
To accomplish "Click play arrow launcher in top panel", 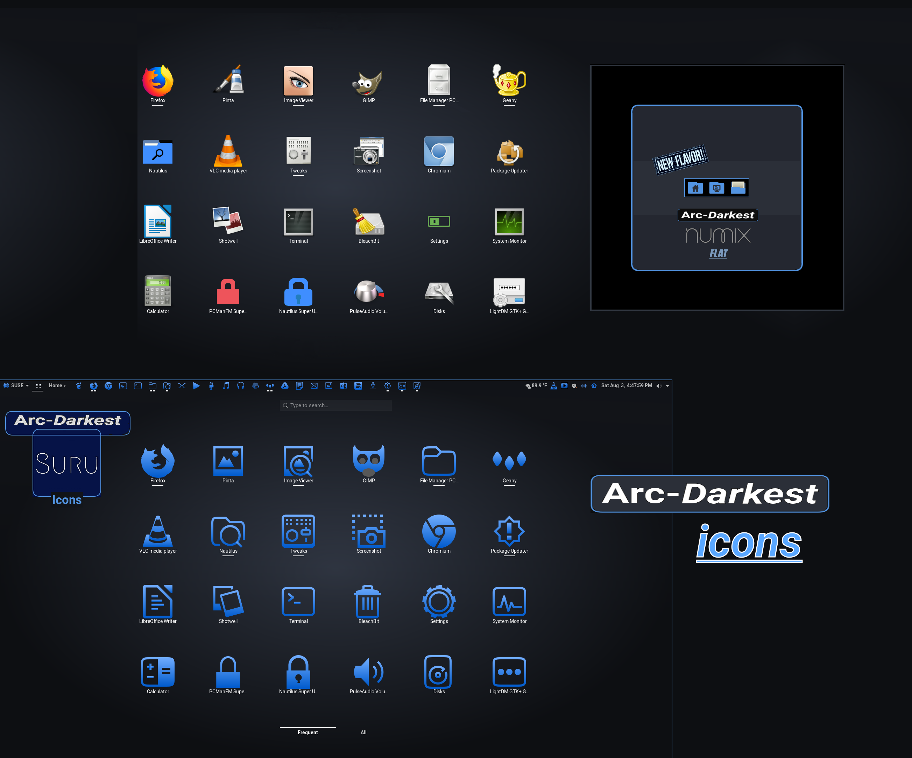I will (x=196, y=386).
